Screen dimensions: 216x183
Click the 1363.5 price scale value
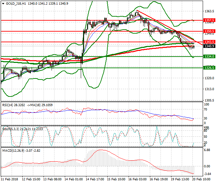[209, 11]
